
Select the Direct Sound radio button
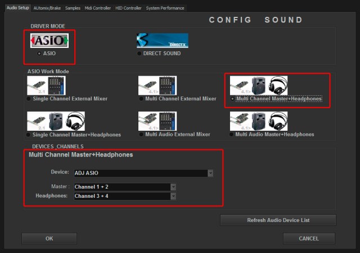(139, 54)
